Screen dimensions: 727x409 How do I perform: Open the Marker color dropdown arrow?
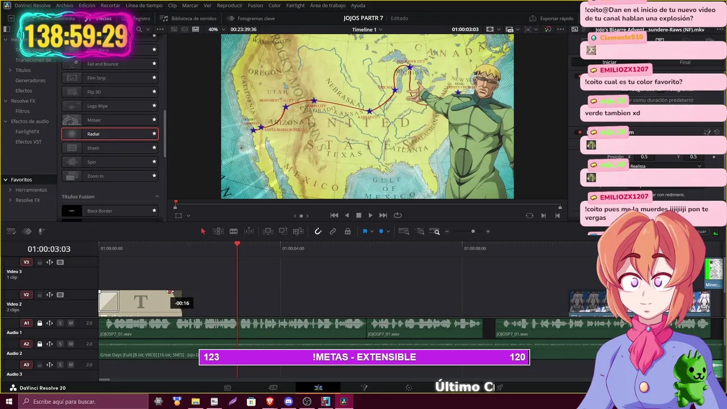[x=388, y=232]
